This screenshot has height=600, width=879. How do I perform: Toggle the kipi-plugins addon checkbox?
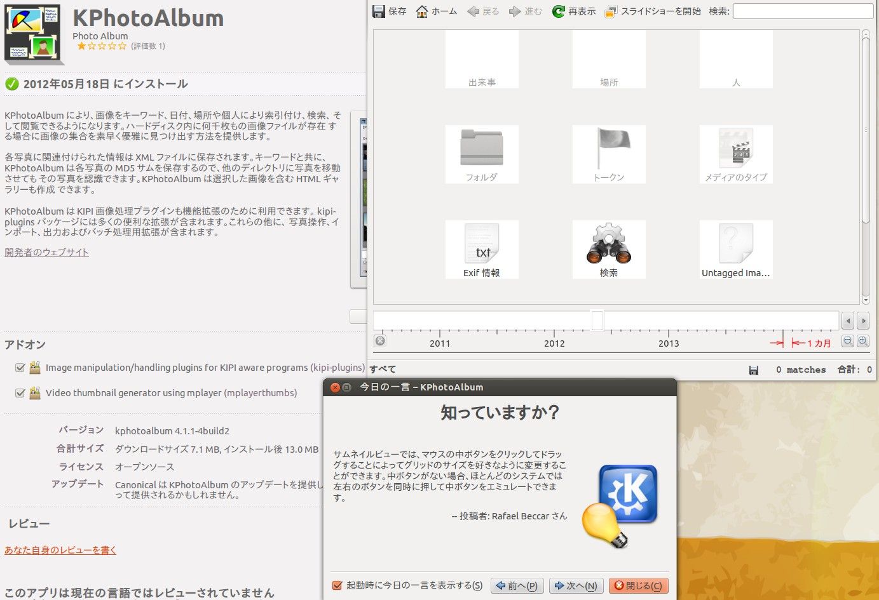[x=20, y=368]
